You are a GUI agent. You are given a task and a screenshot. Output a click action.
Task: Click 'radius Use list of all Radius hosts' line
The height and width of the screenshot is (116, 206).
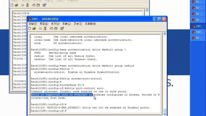tap(65, 56)
